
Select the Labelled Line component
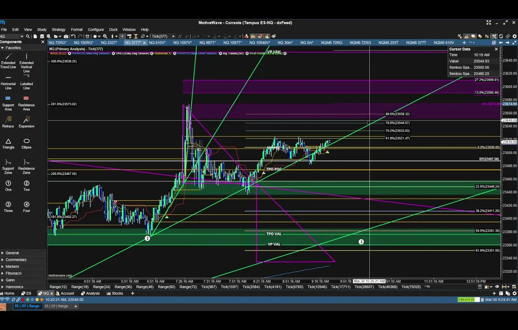click(27, 82)
